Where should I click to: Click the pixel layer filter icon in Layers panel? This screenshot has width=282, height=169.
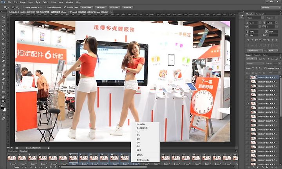pos(260,59)
